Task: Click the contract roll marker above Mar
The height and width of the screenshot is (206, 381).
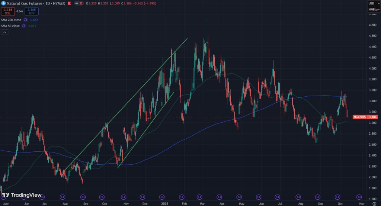Action: (x=200, y=197)
